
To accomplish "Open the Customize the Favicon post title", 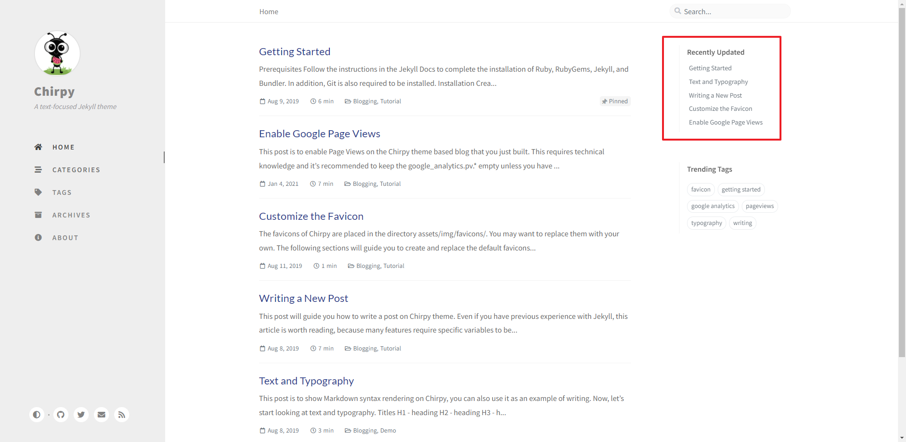I will pyautogui.click(x=311, y=216).
